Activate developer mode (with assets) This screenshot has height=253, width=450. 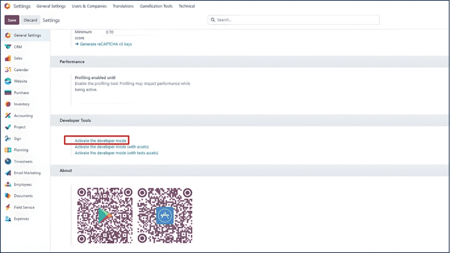[x=112, y=147]
